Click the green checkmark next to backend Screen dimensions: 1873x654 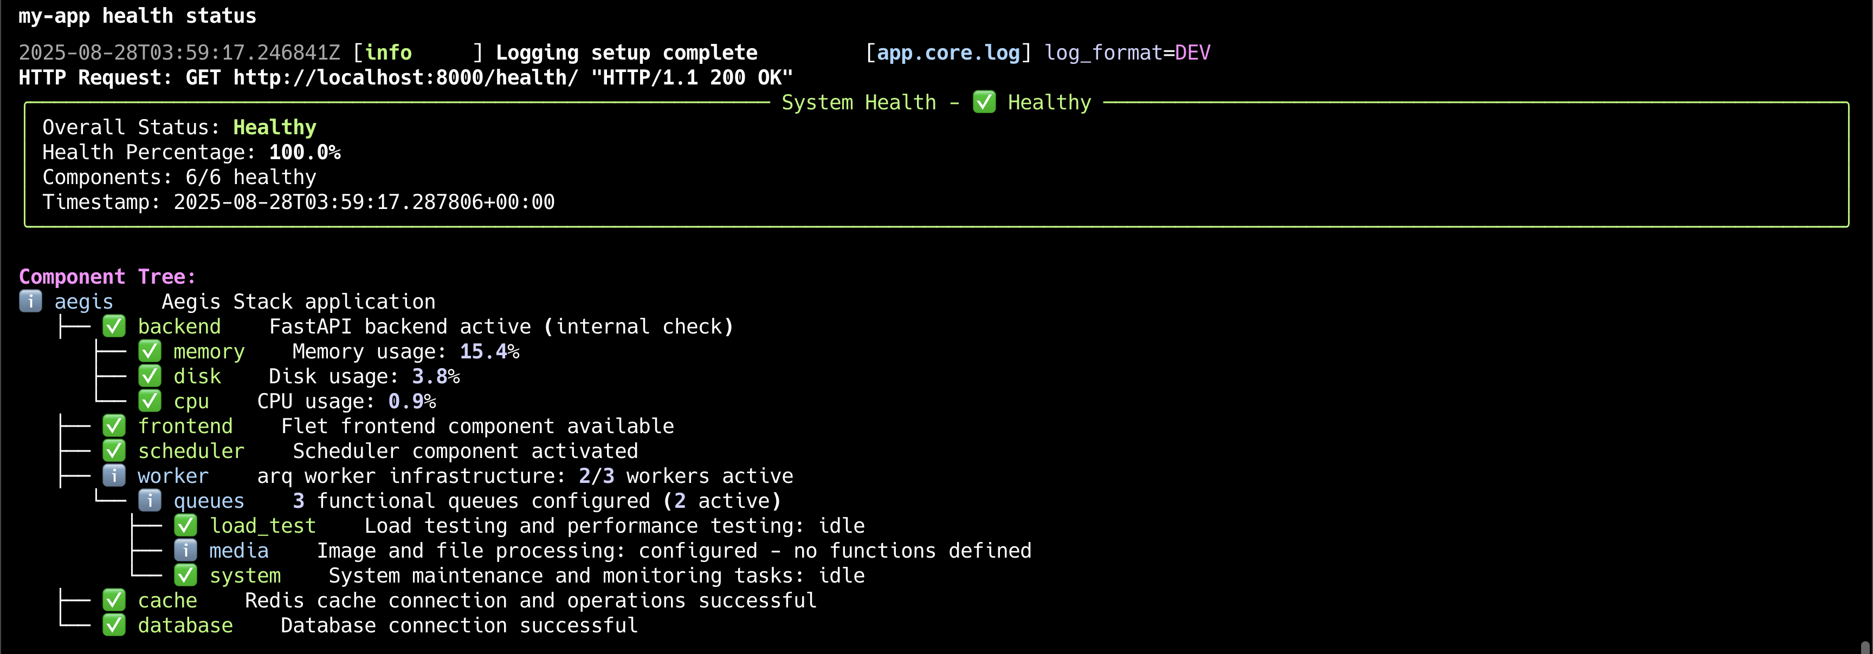[114, 326]
